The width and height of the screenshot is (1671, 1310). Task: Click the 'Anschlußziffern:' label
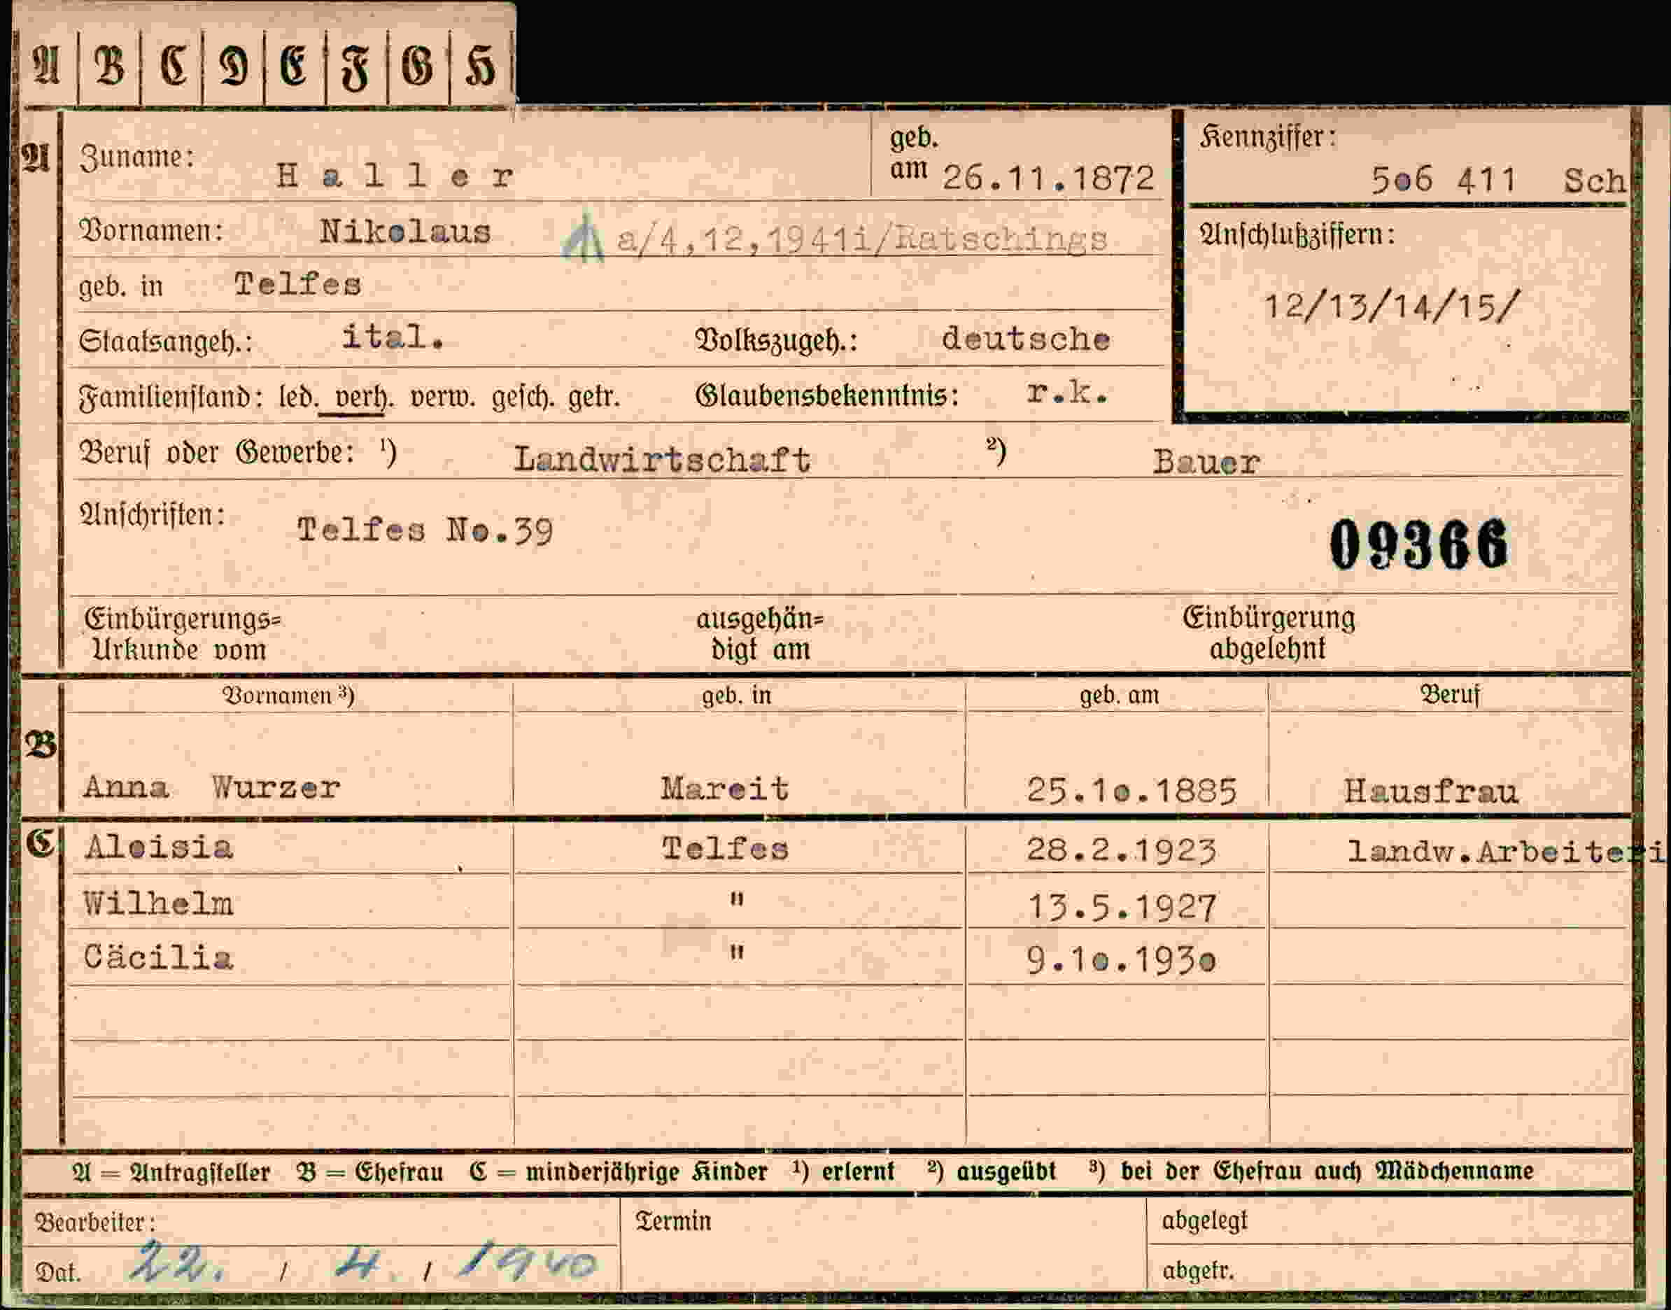[x=1297, y=234]
